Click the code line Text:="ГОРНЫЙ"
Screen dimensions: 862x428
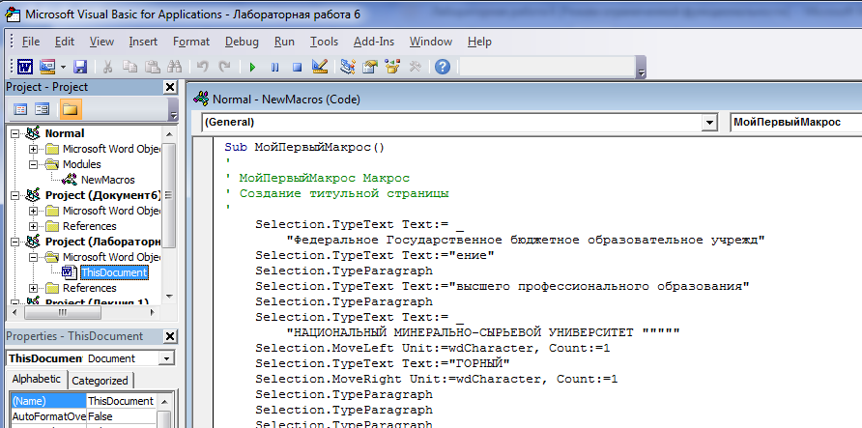383,363
